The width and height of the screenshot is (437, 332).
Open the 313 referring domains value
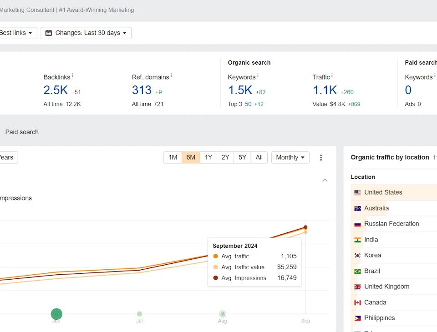142,90
